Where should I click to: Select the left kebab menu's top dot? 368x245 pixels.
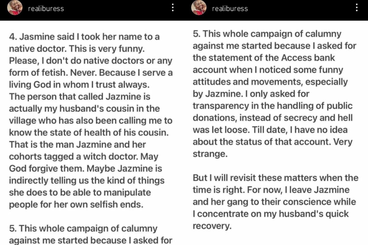tap(173, 5)
